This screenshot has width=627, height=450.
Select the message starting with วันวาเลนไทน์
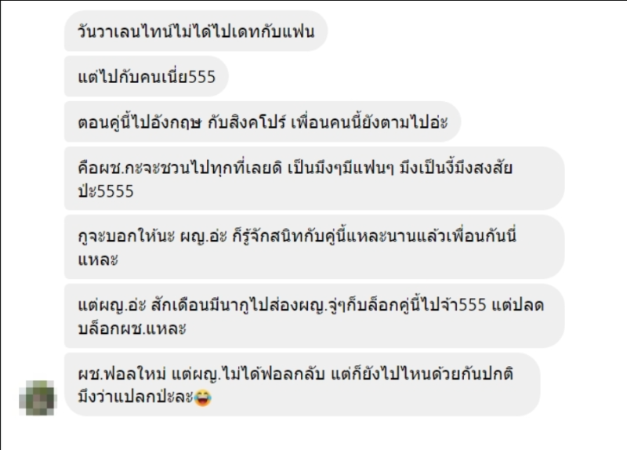tap(196, 31)
